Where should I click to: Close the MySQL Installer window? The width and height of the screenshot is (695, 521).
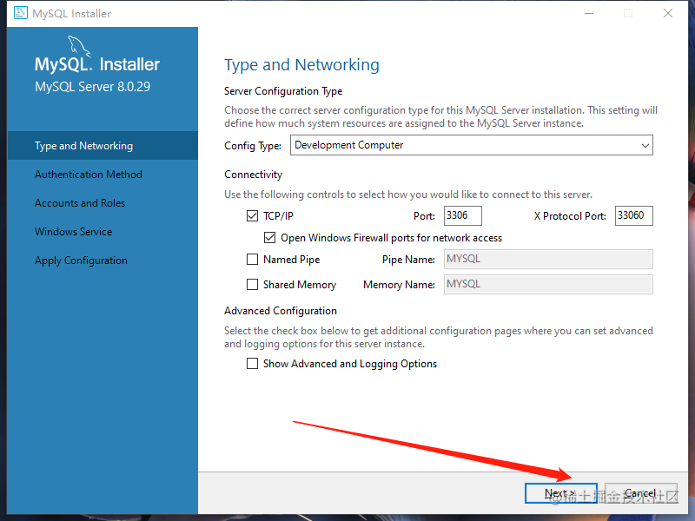point(668,13)
